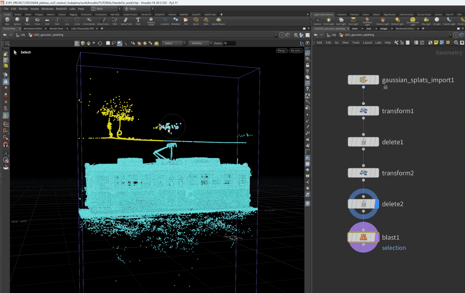This screenshot has width=465, height=293.
Task: Open the Visibility dropdown in viewport toolbar
Action: tap(200, 43)
